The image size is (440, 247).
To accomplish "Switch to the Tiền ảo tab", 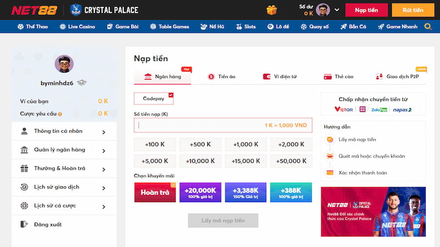I will [222, 77].
